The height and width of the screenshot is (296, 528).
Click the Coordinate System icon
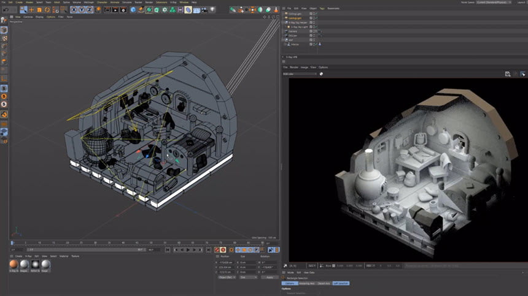click(x=98, y=10)
